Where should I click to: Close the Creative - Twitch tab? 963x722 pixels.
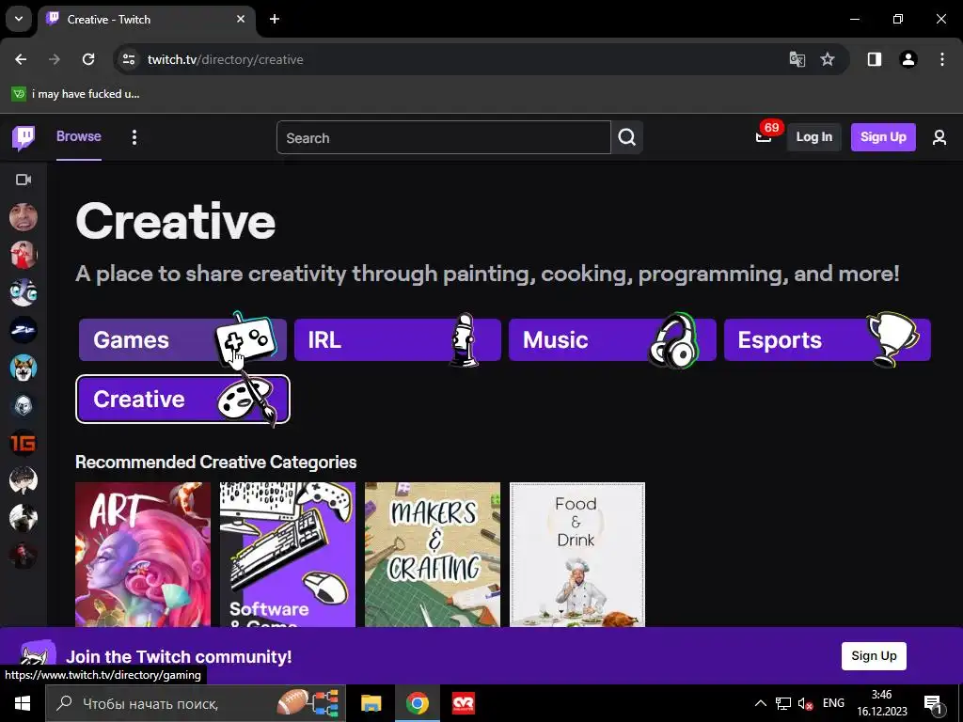(241, 19)
